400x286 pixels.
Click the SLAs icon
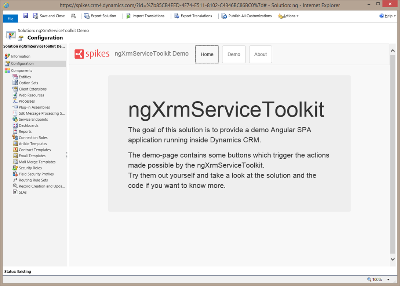tap(15, 192)
